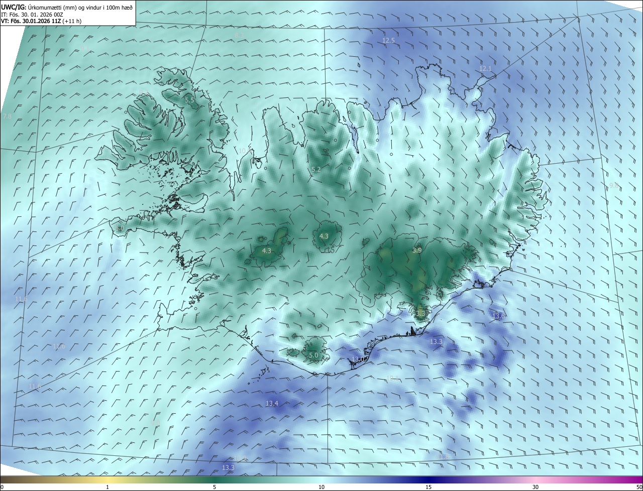This screenshot has width=643, height=491.
Task: Click the 12.1 value label on the map
Action: [x=485, y=68]
